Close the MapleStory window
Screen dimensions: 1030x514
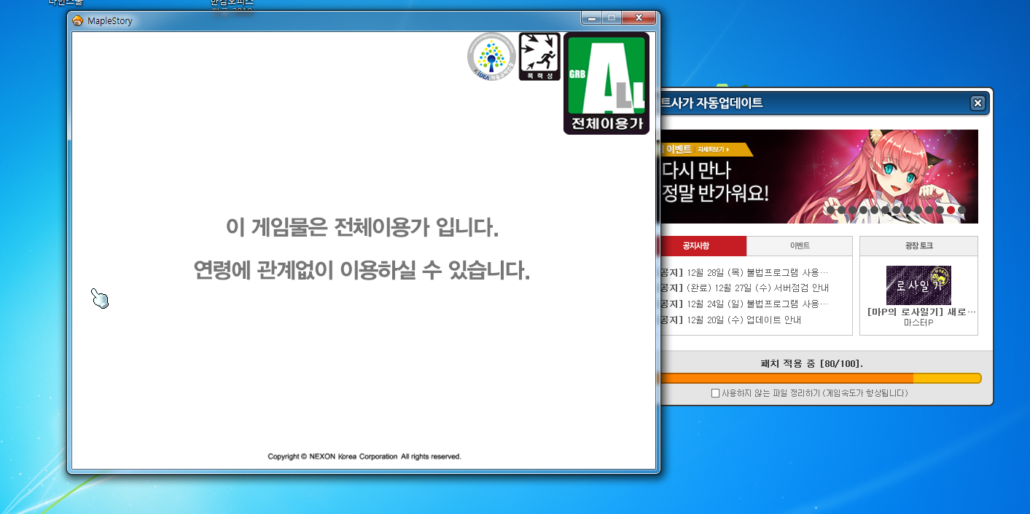tap(639, 18)
